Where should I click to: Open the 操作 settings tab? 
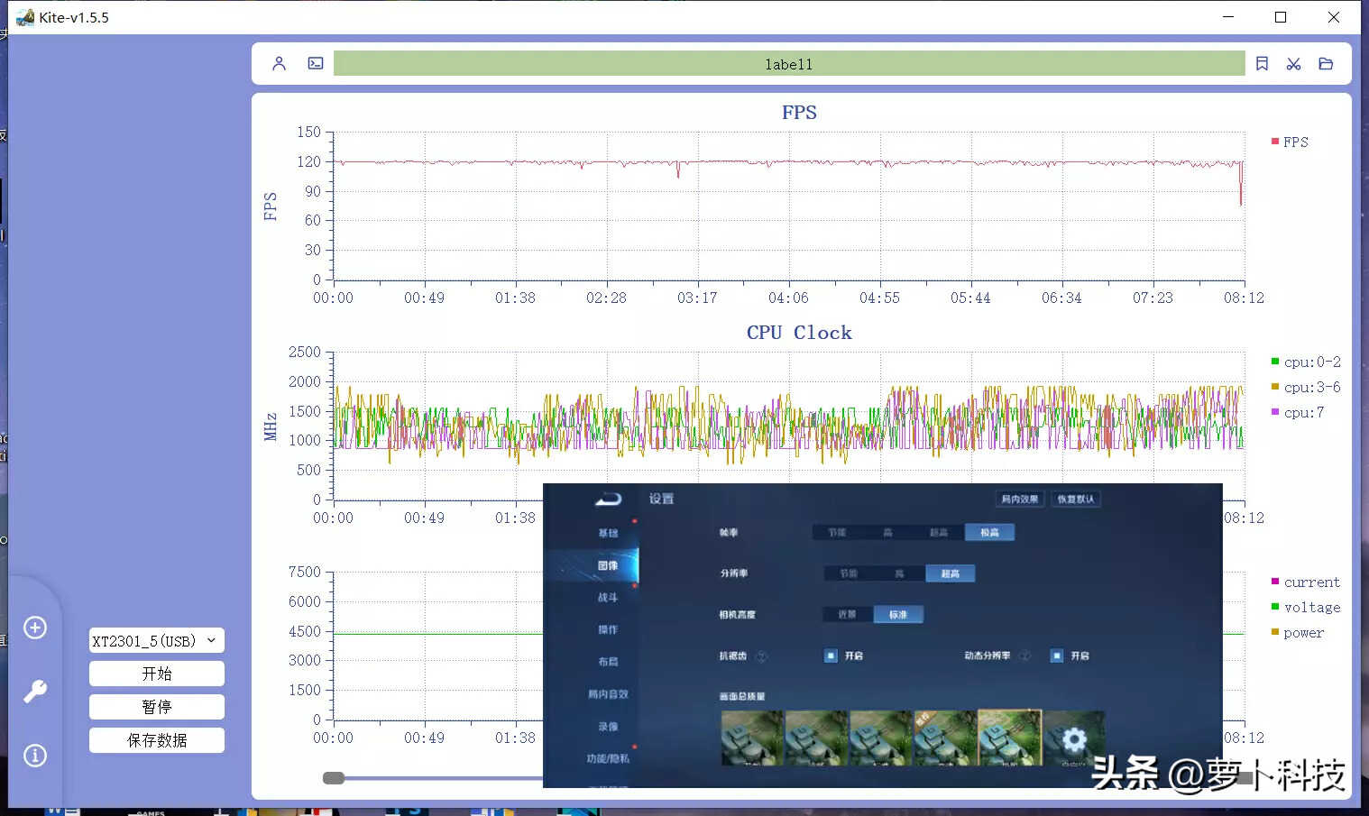(608, 629)
